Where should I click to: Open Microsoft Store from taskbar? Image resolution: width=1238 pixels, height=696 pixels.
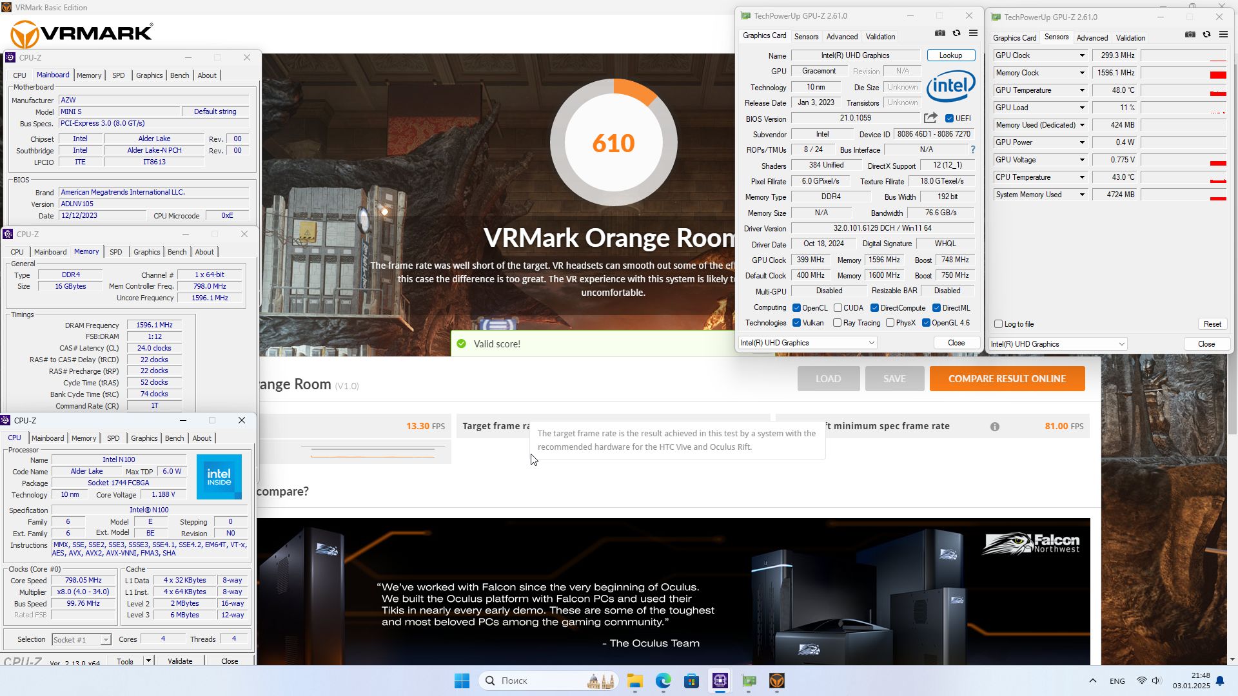point(692,681)
